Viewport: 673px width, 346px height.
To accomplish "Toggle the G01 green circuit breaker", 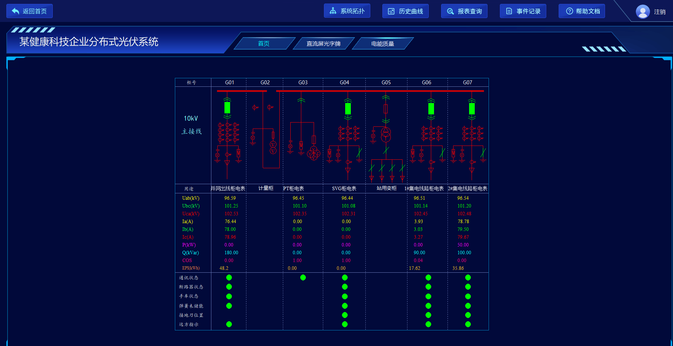I will click(227, 108).
